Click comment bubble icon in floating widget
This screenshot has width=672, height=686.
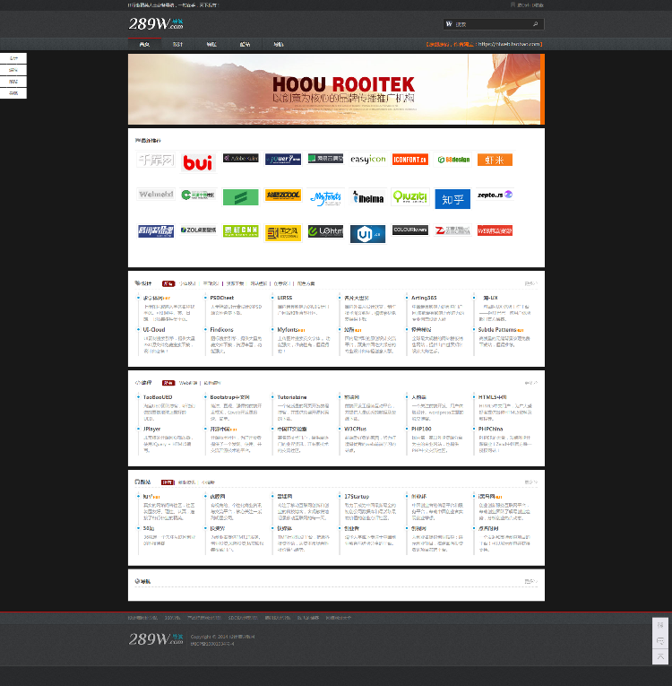[x=660, y=641]
